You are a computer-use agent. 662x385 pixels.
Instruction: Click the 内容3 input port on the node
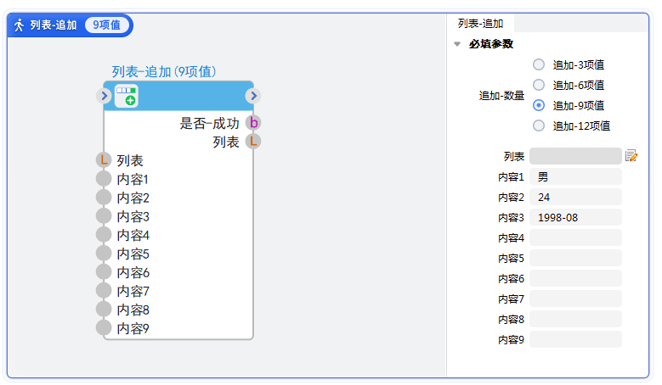pos(104,215)
